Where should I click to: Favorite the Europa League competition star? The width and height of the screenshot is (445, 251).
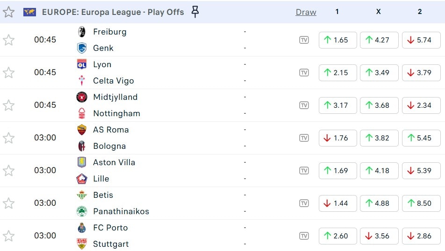(9, 12)
